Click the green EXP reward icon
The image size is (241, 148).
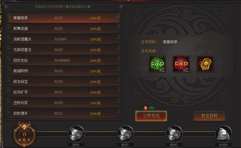(x=157, y=64)
